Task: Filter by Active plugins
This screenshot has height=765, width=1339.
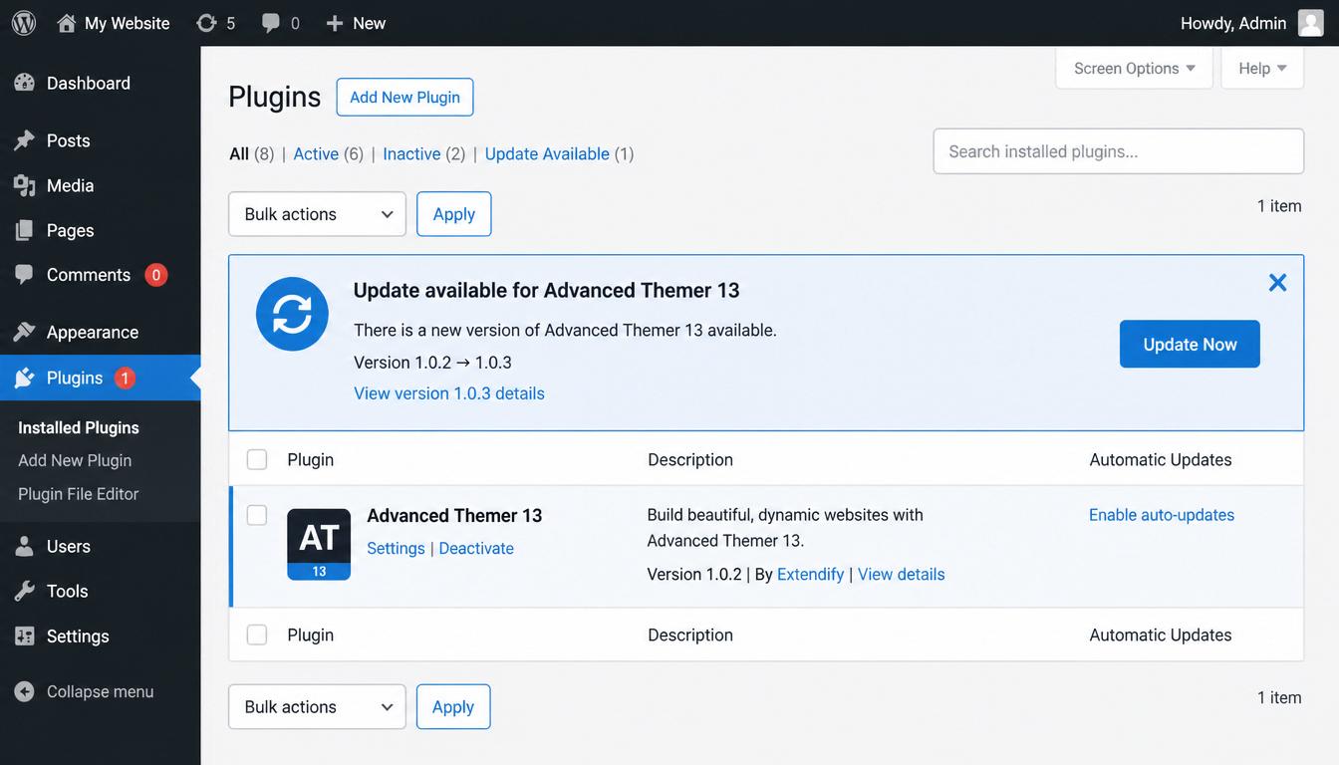Action: click(x=316, y=153)
